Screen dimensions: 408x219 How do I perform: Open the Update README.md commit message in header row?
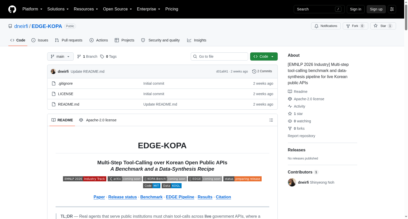[x=87, y=71]
